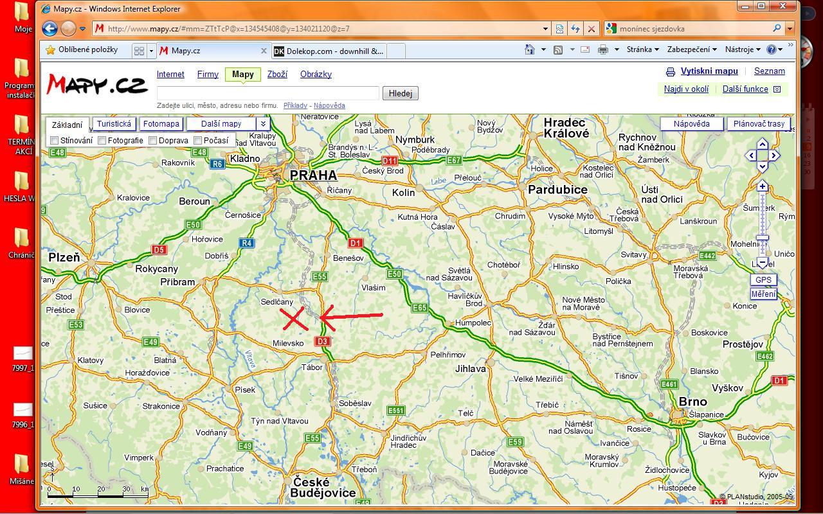Image resolution: width=823 pixels, height=514 pixels.
Task: Click the home page icon
Action: (x=529, y=49)
